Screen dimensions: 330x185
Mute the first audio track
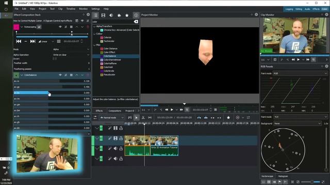point(115,149)
